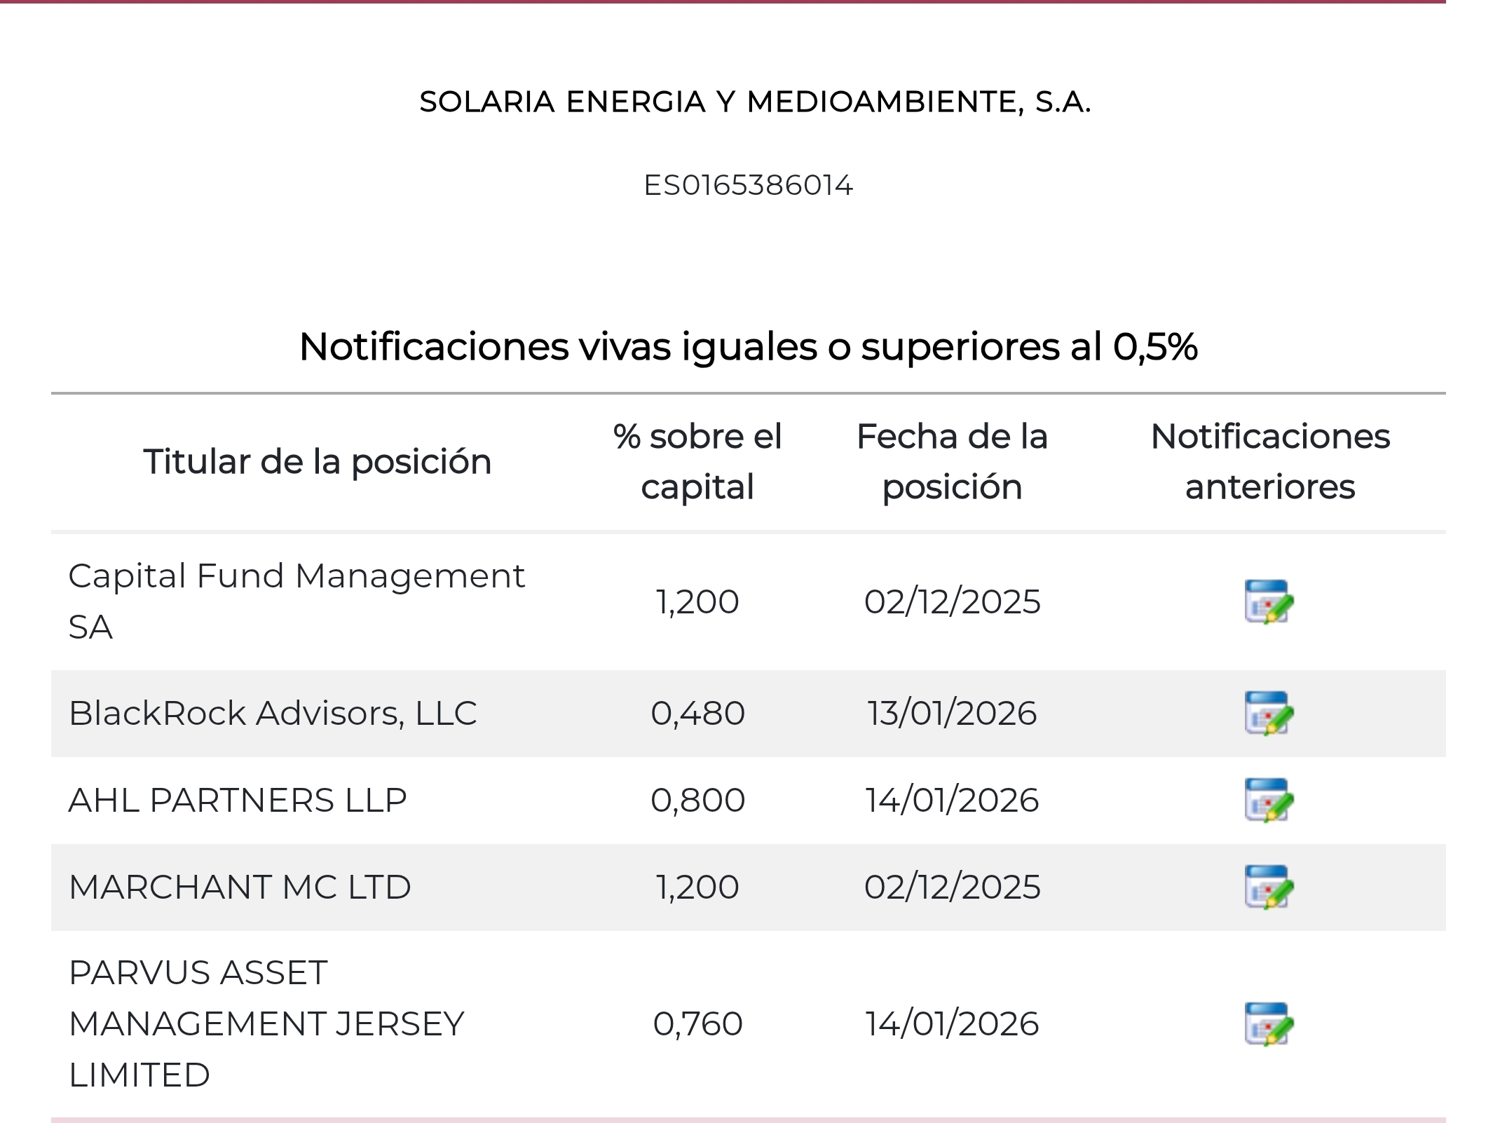The width and height of the screenshot is (1486, 1130).
Task: Click the Titular de la posición header
Action: pyautogui.click(x=318, y=462)
